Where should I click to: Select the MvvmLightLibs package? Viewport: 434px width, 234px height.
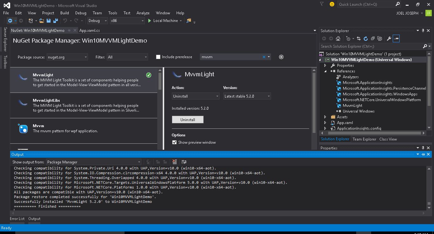(84, 106)
